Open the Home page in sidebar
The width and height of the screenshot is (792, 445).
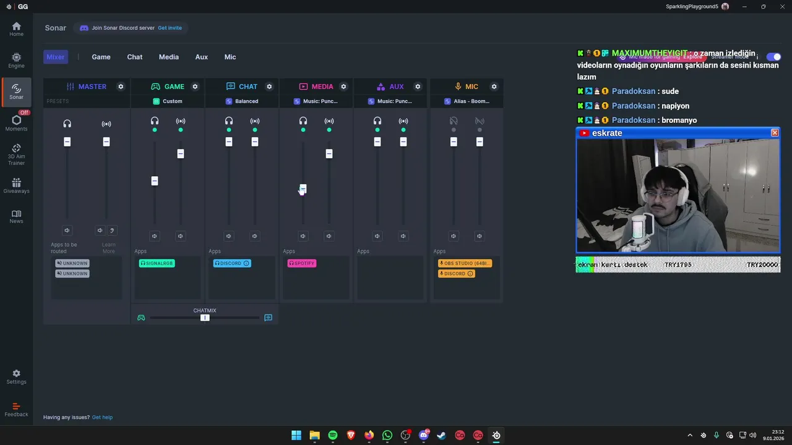(x=16, y=29)
